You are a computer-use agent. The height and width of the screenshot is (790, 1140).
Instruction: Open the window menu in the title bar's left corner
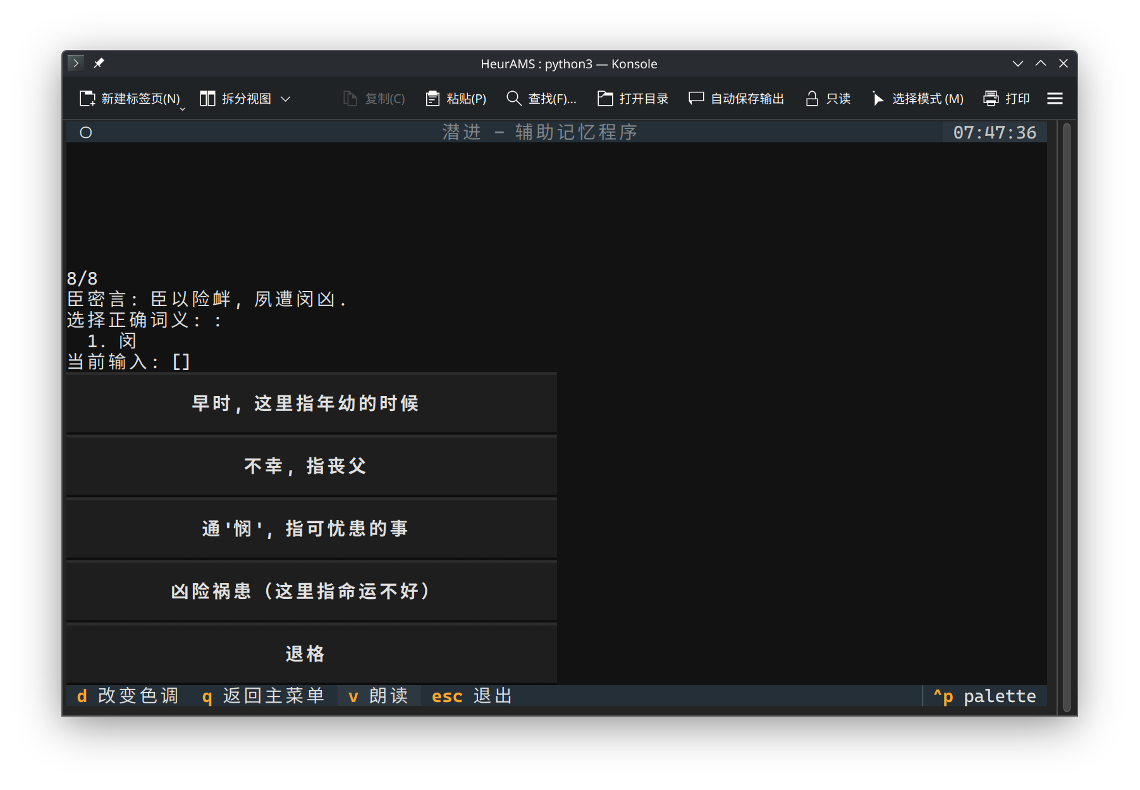[75, 63]
